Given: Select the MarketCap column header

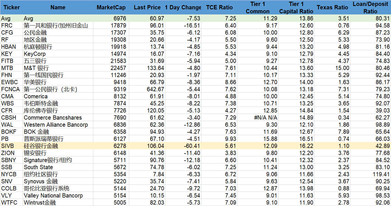Looking at the screenshot, I should (x=111, y=7).
